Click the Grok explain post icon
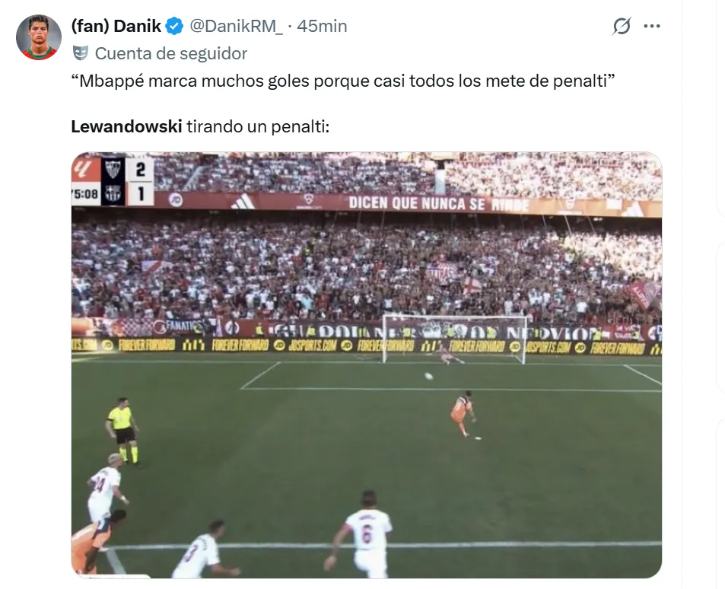Screen dimensions: 725x589 (x=622, y=27)
